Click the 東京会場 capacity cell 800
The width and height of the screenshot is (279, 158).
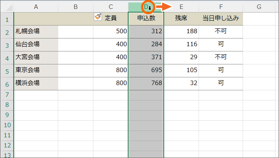click(111, 71)
